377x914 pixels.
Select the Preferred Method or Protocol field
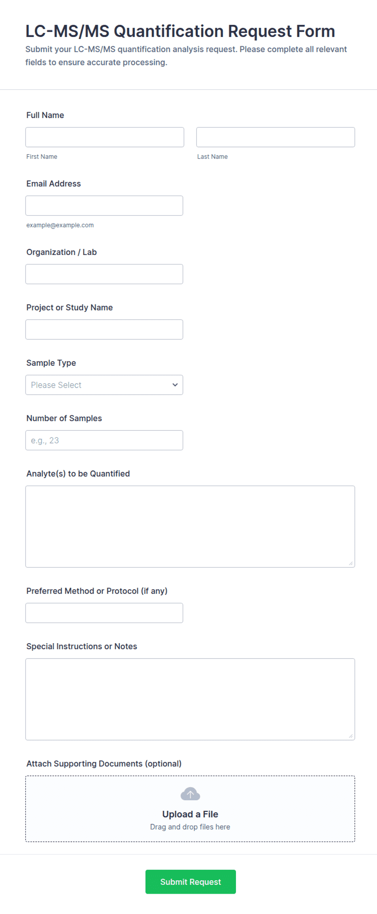pos(104,613)
